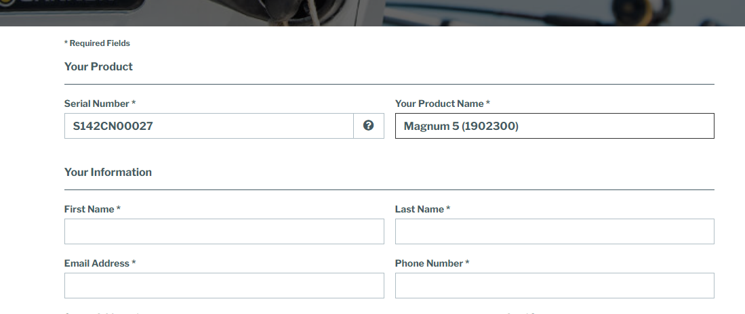Viewport: 745px width, 314px height.
Task: Click the 'Your Product Name *' label
Action: click(x=443, y=104)
